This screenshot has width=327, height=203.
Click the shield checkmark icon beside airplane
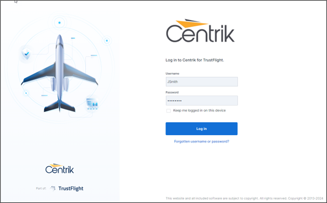point(26,54)
